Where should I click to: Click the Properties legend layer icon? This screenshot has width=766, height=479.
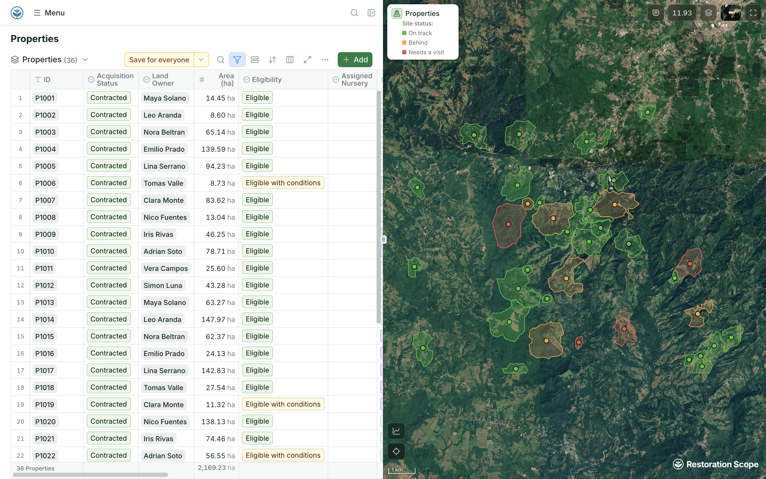click(x=397, y=13)
